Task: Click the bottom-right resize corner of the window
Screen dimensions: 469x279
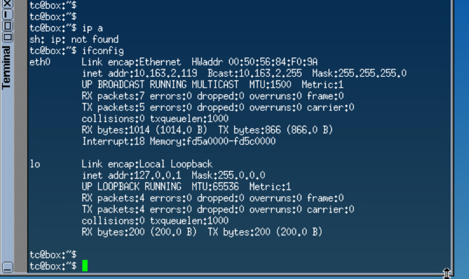Action: 446,272
